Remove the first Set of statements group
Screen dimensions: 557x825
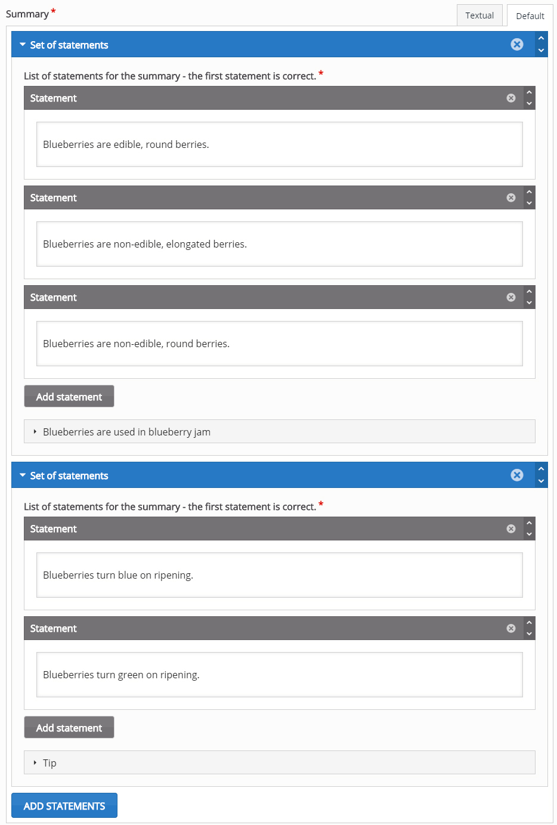pos(517,44)
